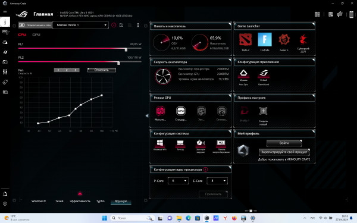Open the three-dot more options menu
The image size is (357, 223).
[x=138, y=25]
